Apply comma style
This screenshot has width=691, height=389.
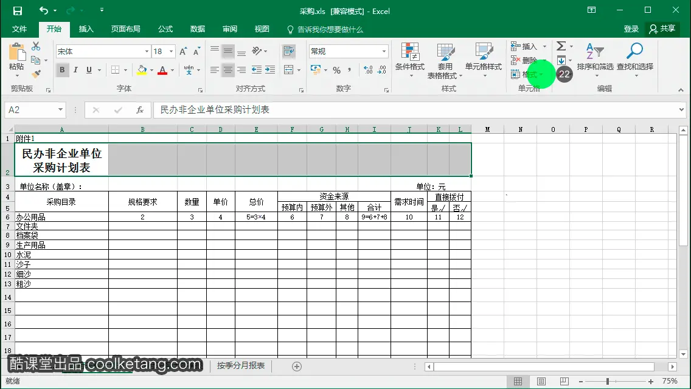(350, 70)
